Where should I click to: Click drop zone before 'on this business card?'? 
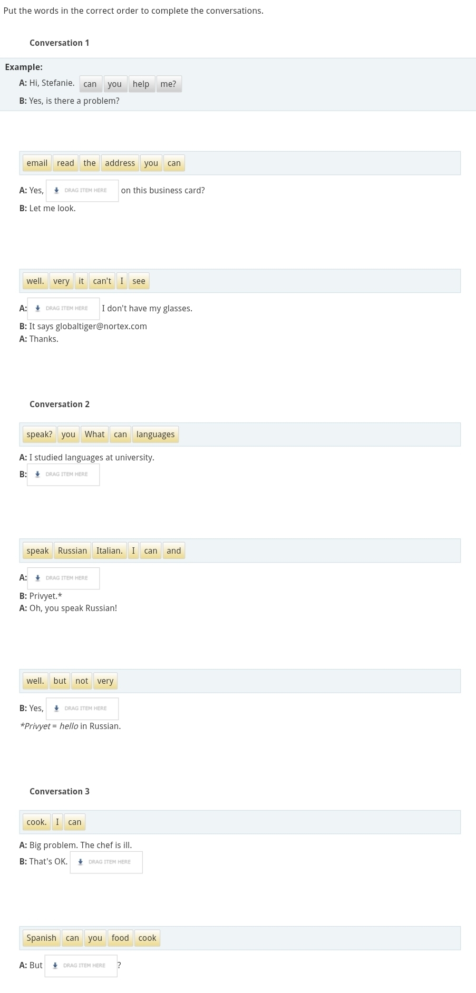82,191
